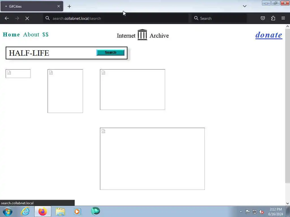Click the scrollbar up arrow
290x217 pixels.
(287, 26)
